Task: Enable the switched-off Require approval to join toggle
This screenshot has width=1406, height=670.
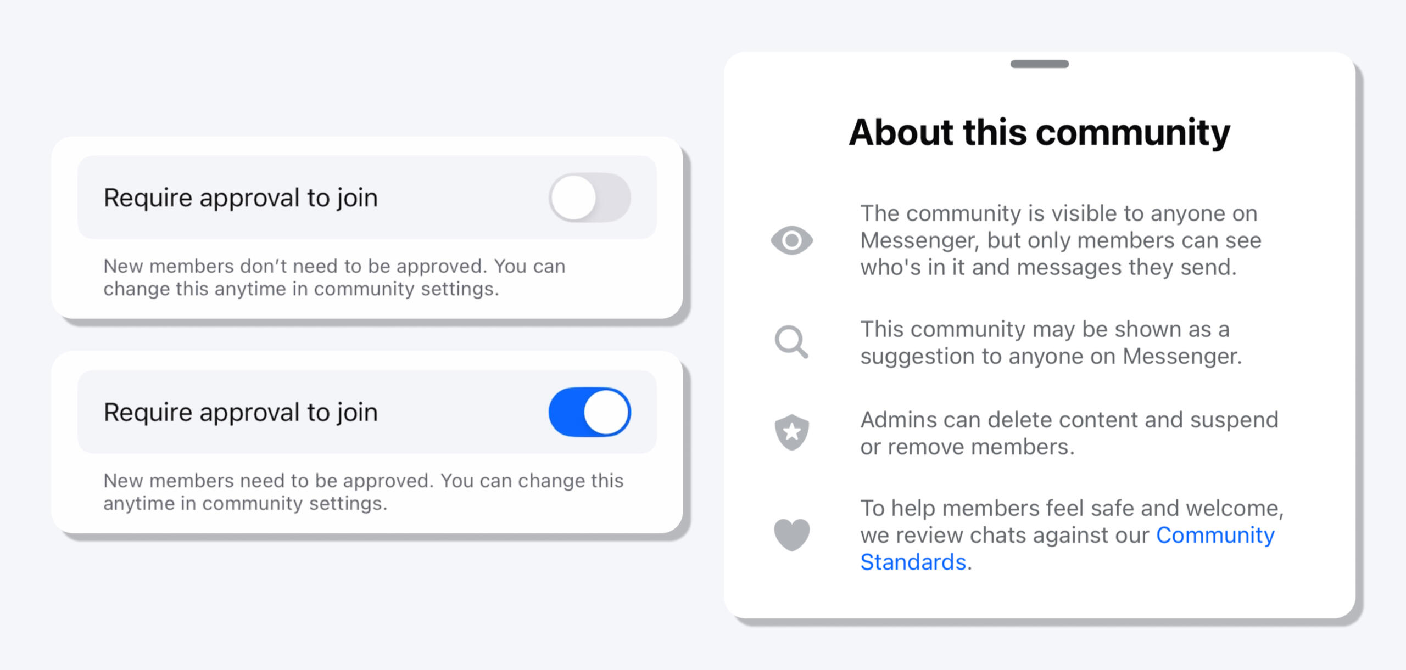Action: 589,198
